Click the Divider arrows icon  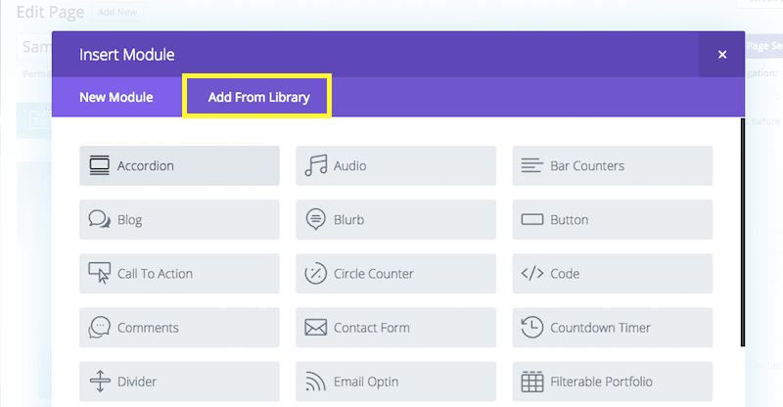click(x=100, y=382)
